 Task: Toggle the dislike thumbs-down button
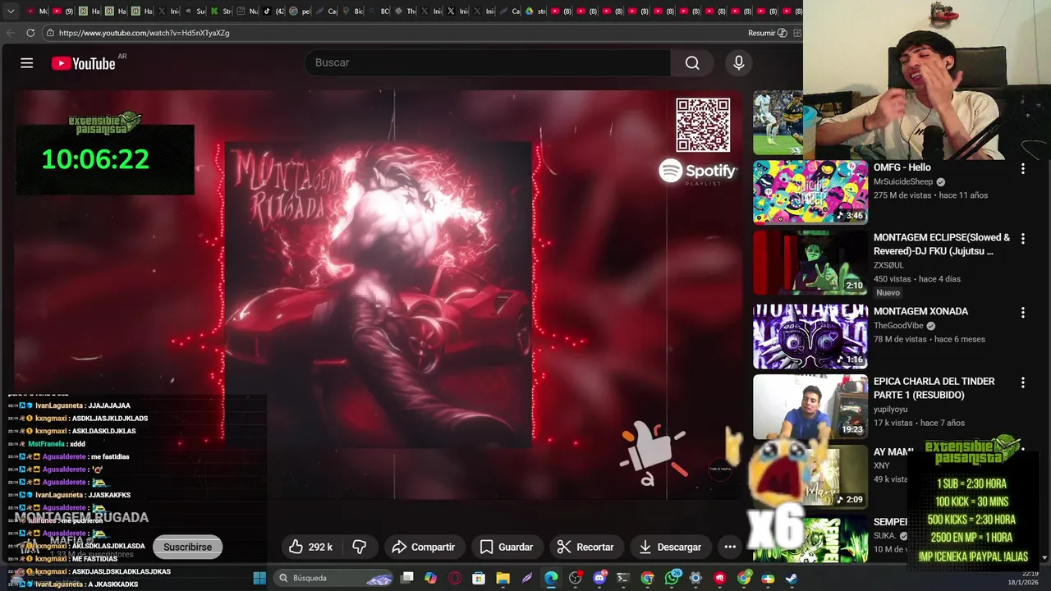point(360,547)
